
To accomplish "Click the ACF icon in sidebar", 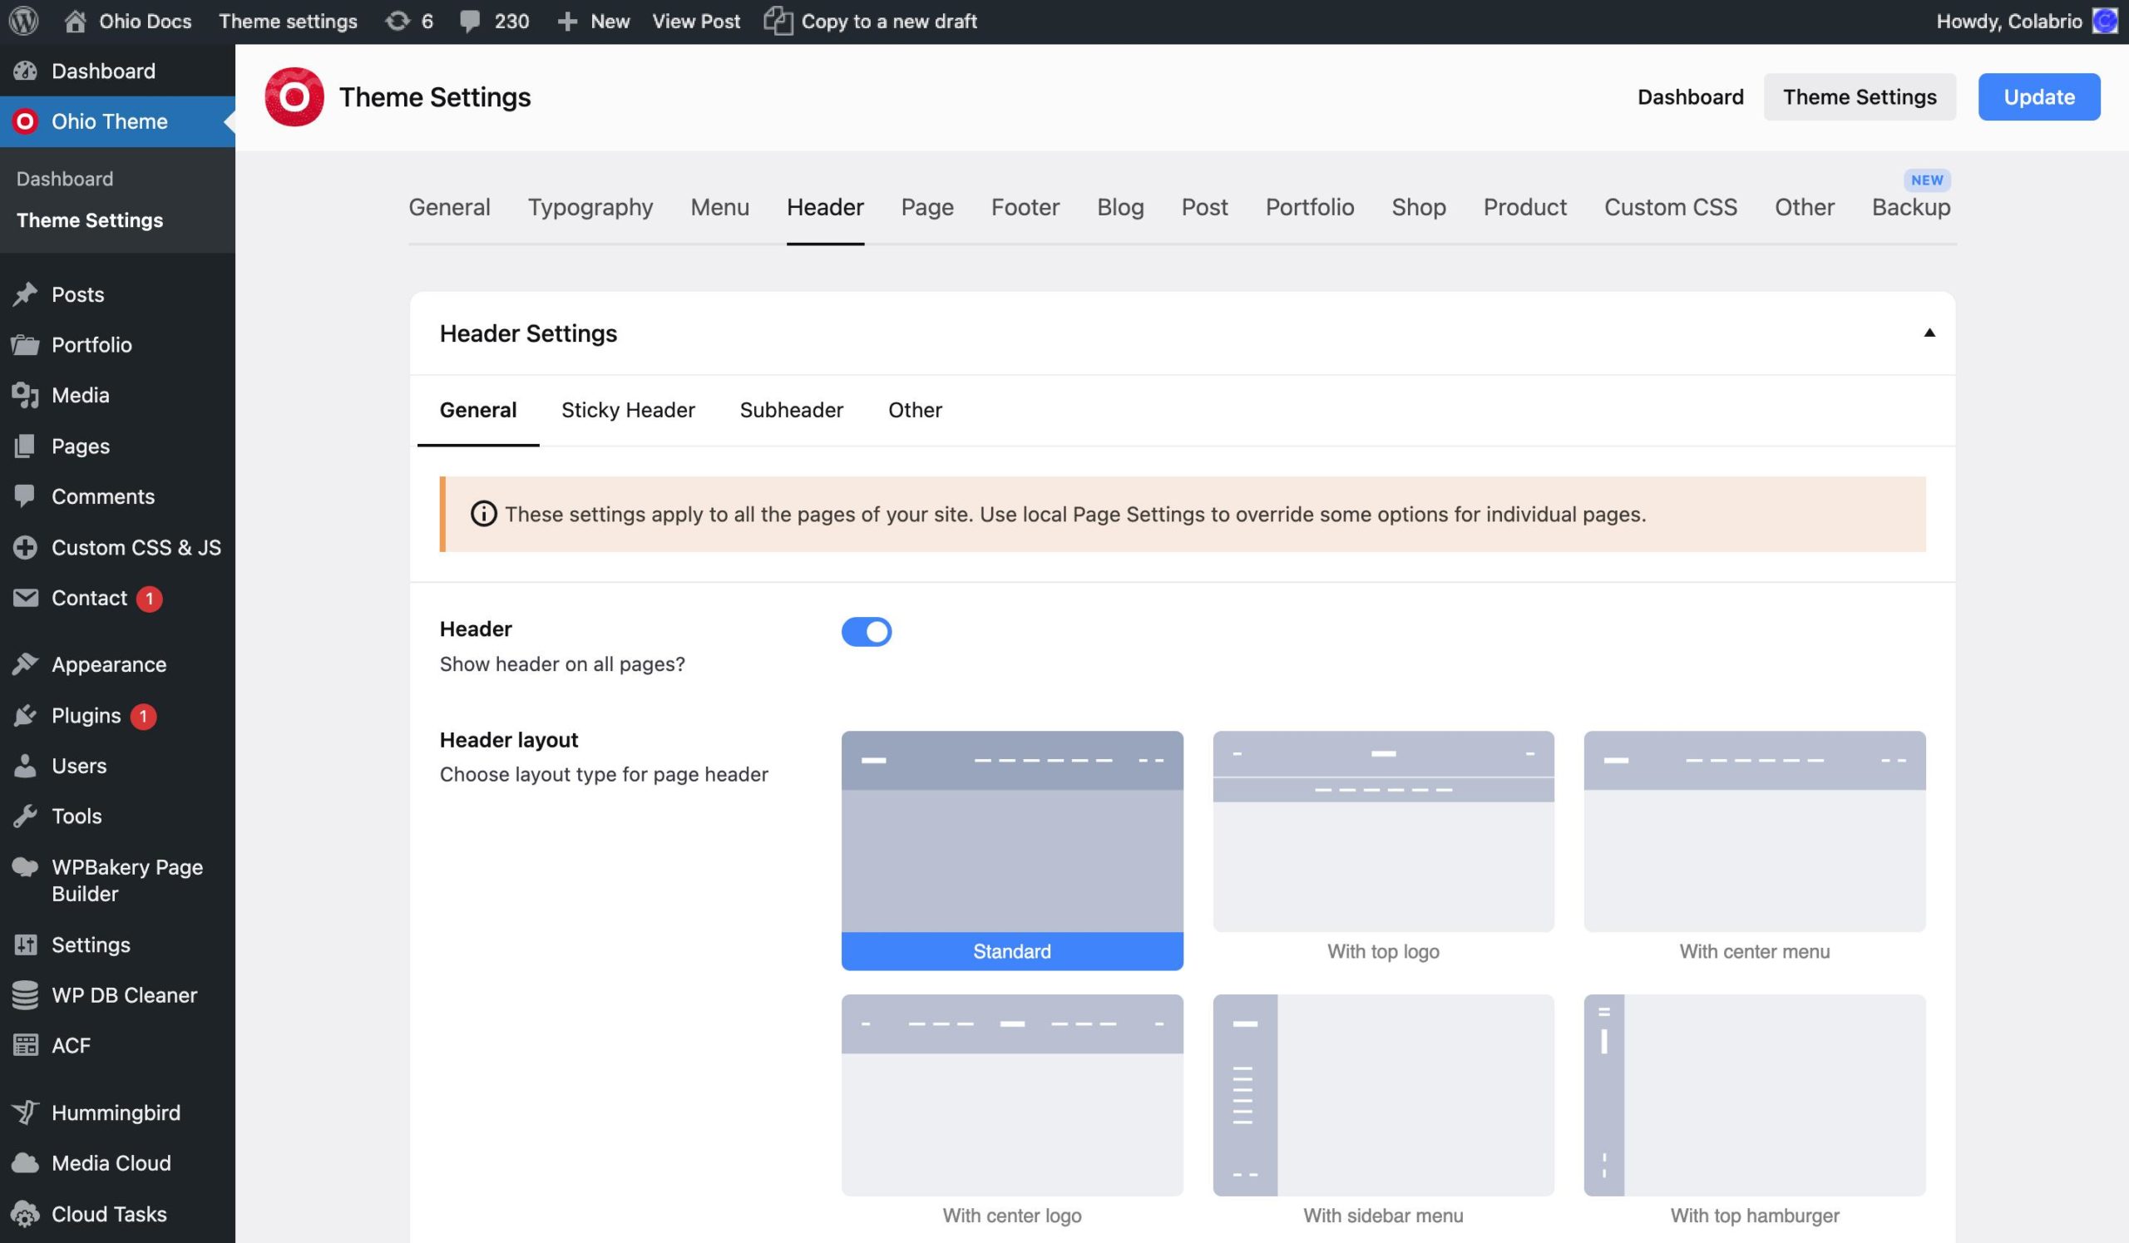I will pyautogui.click(x=25, y=1045).
